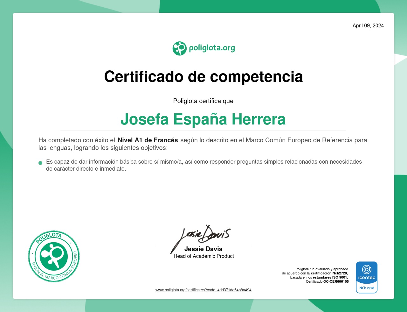Click 'Poliglota fue evaluado y aprobado' text
Viewport: 407px width, 312px height.
coord(322,269)
